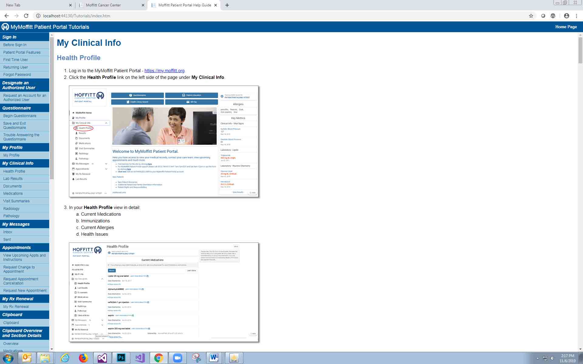Click the browser reload icon
Viewport: 583px width, 364px height.
26,16
